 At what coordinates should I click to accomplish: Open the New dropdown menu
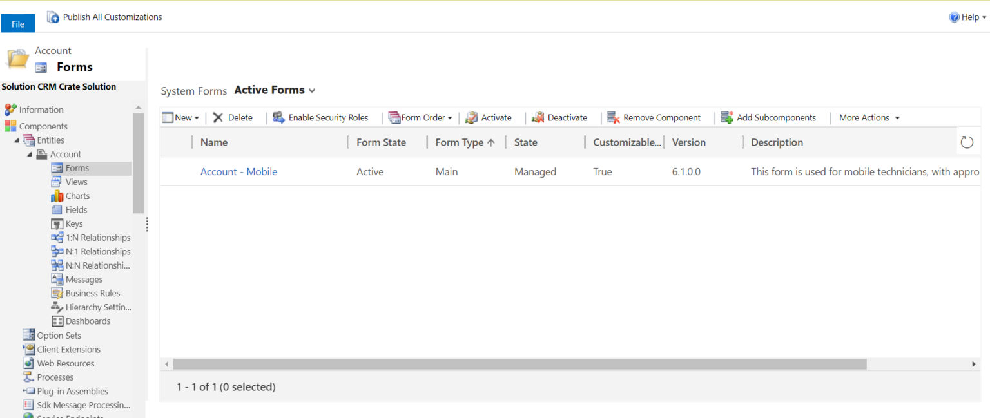pos(195,117)
